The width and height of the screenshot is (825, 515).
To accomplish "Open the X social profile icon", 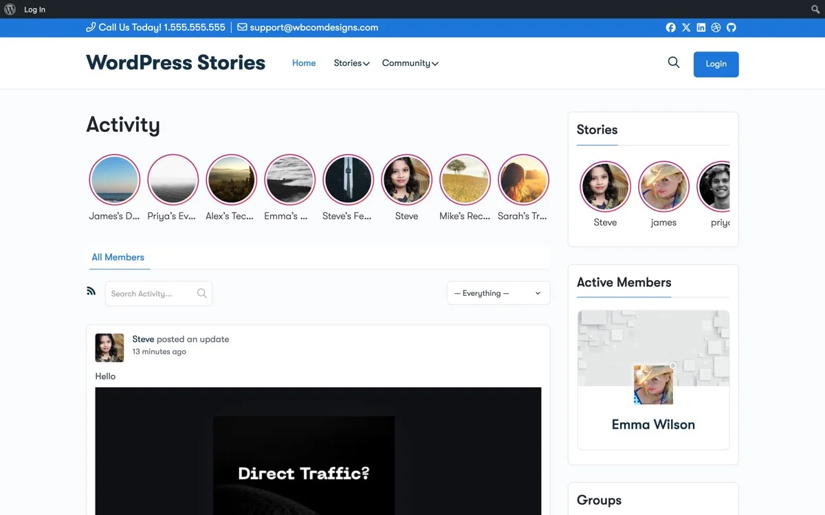I will [685, 27].
